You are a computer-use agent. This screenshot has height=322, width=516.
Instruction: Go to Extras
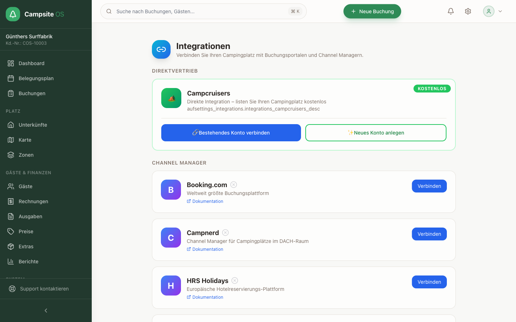46,247
